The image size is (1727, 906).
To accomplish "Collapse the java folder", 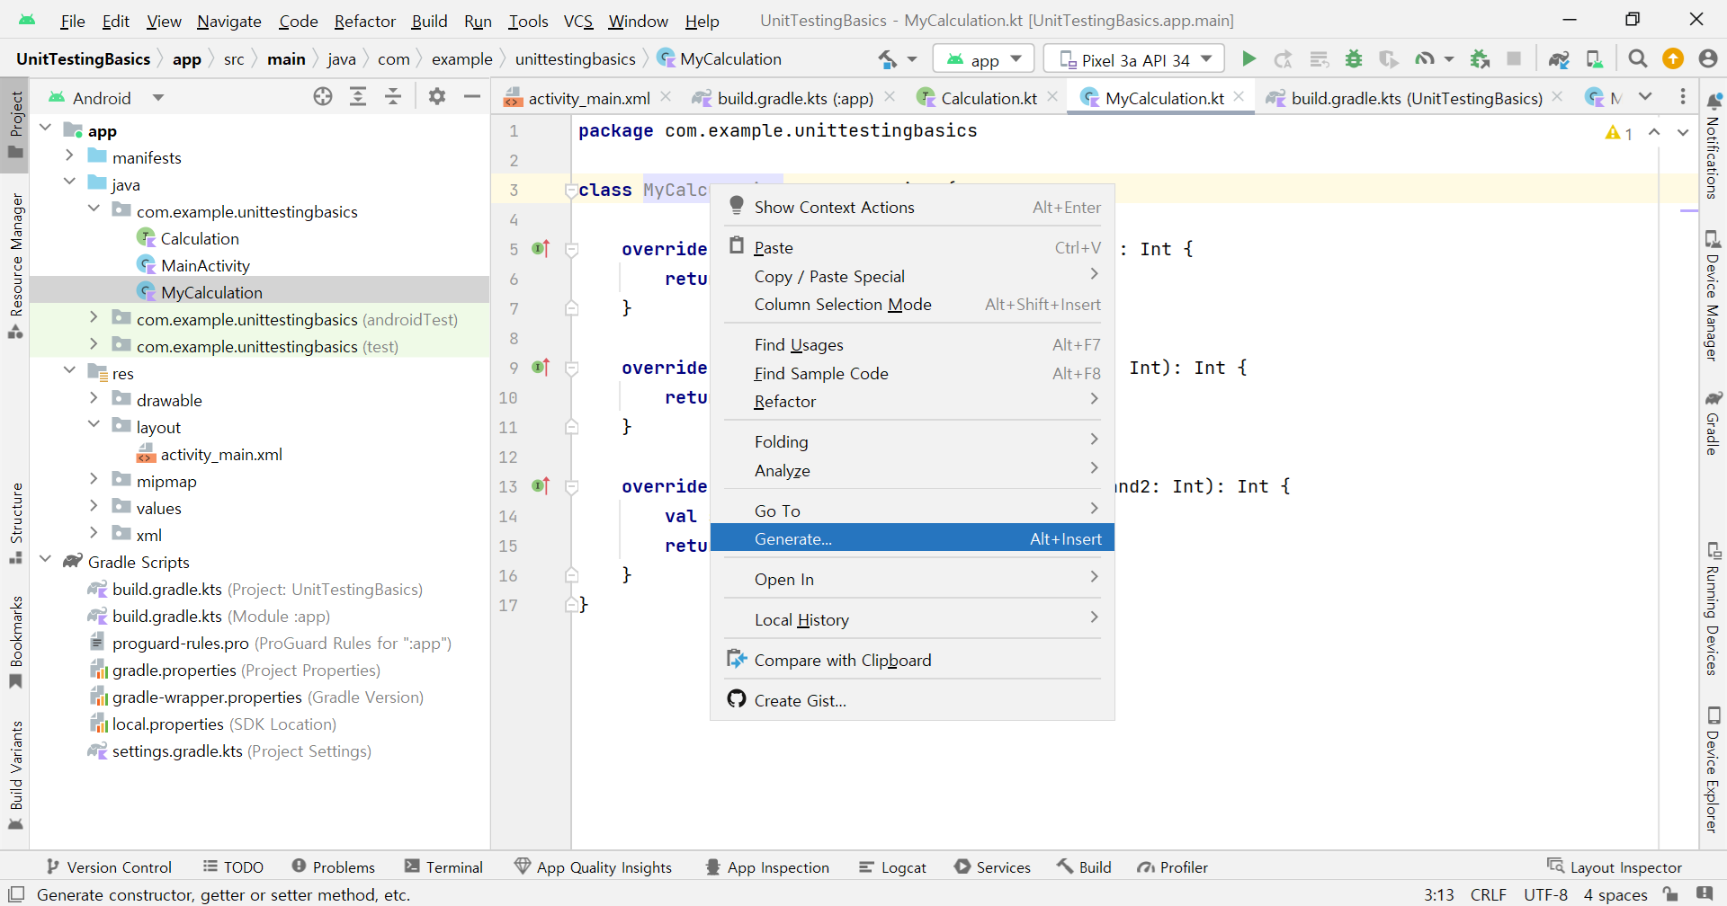I will pos(69,182).
